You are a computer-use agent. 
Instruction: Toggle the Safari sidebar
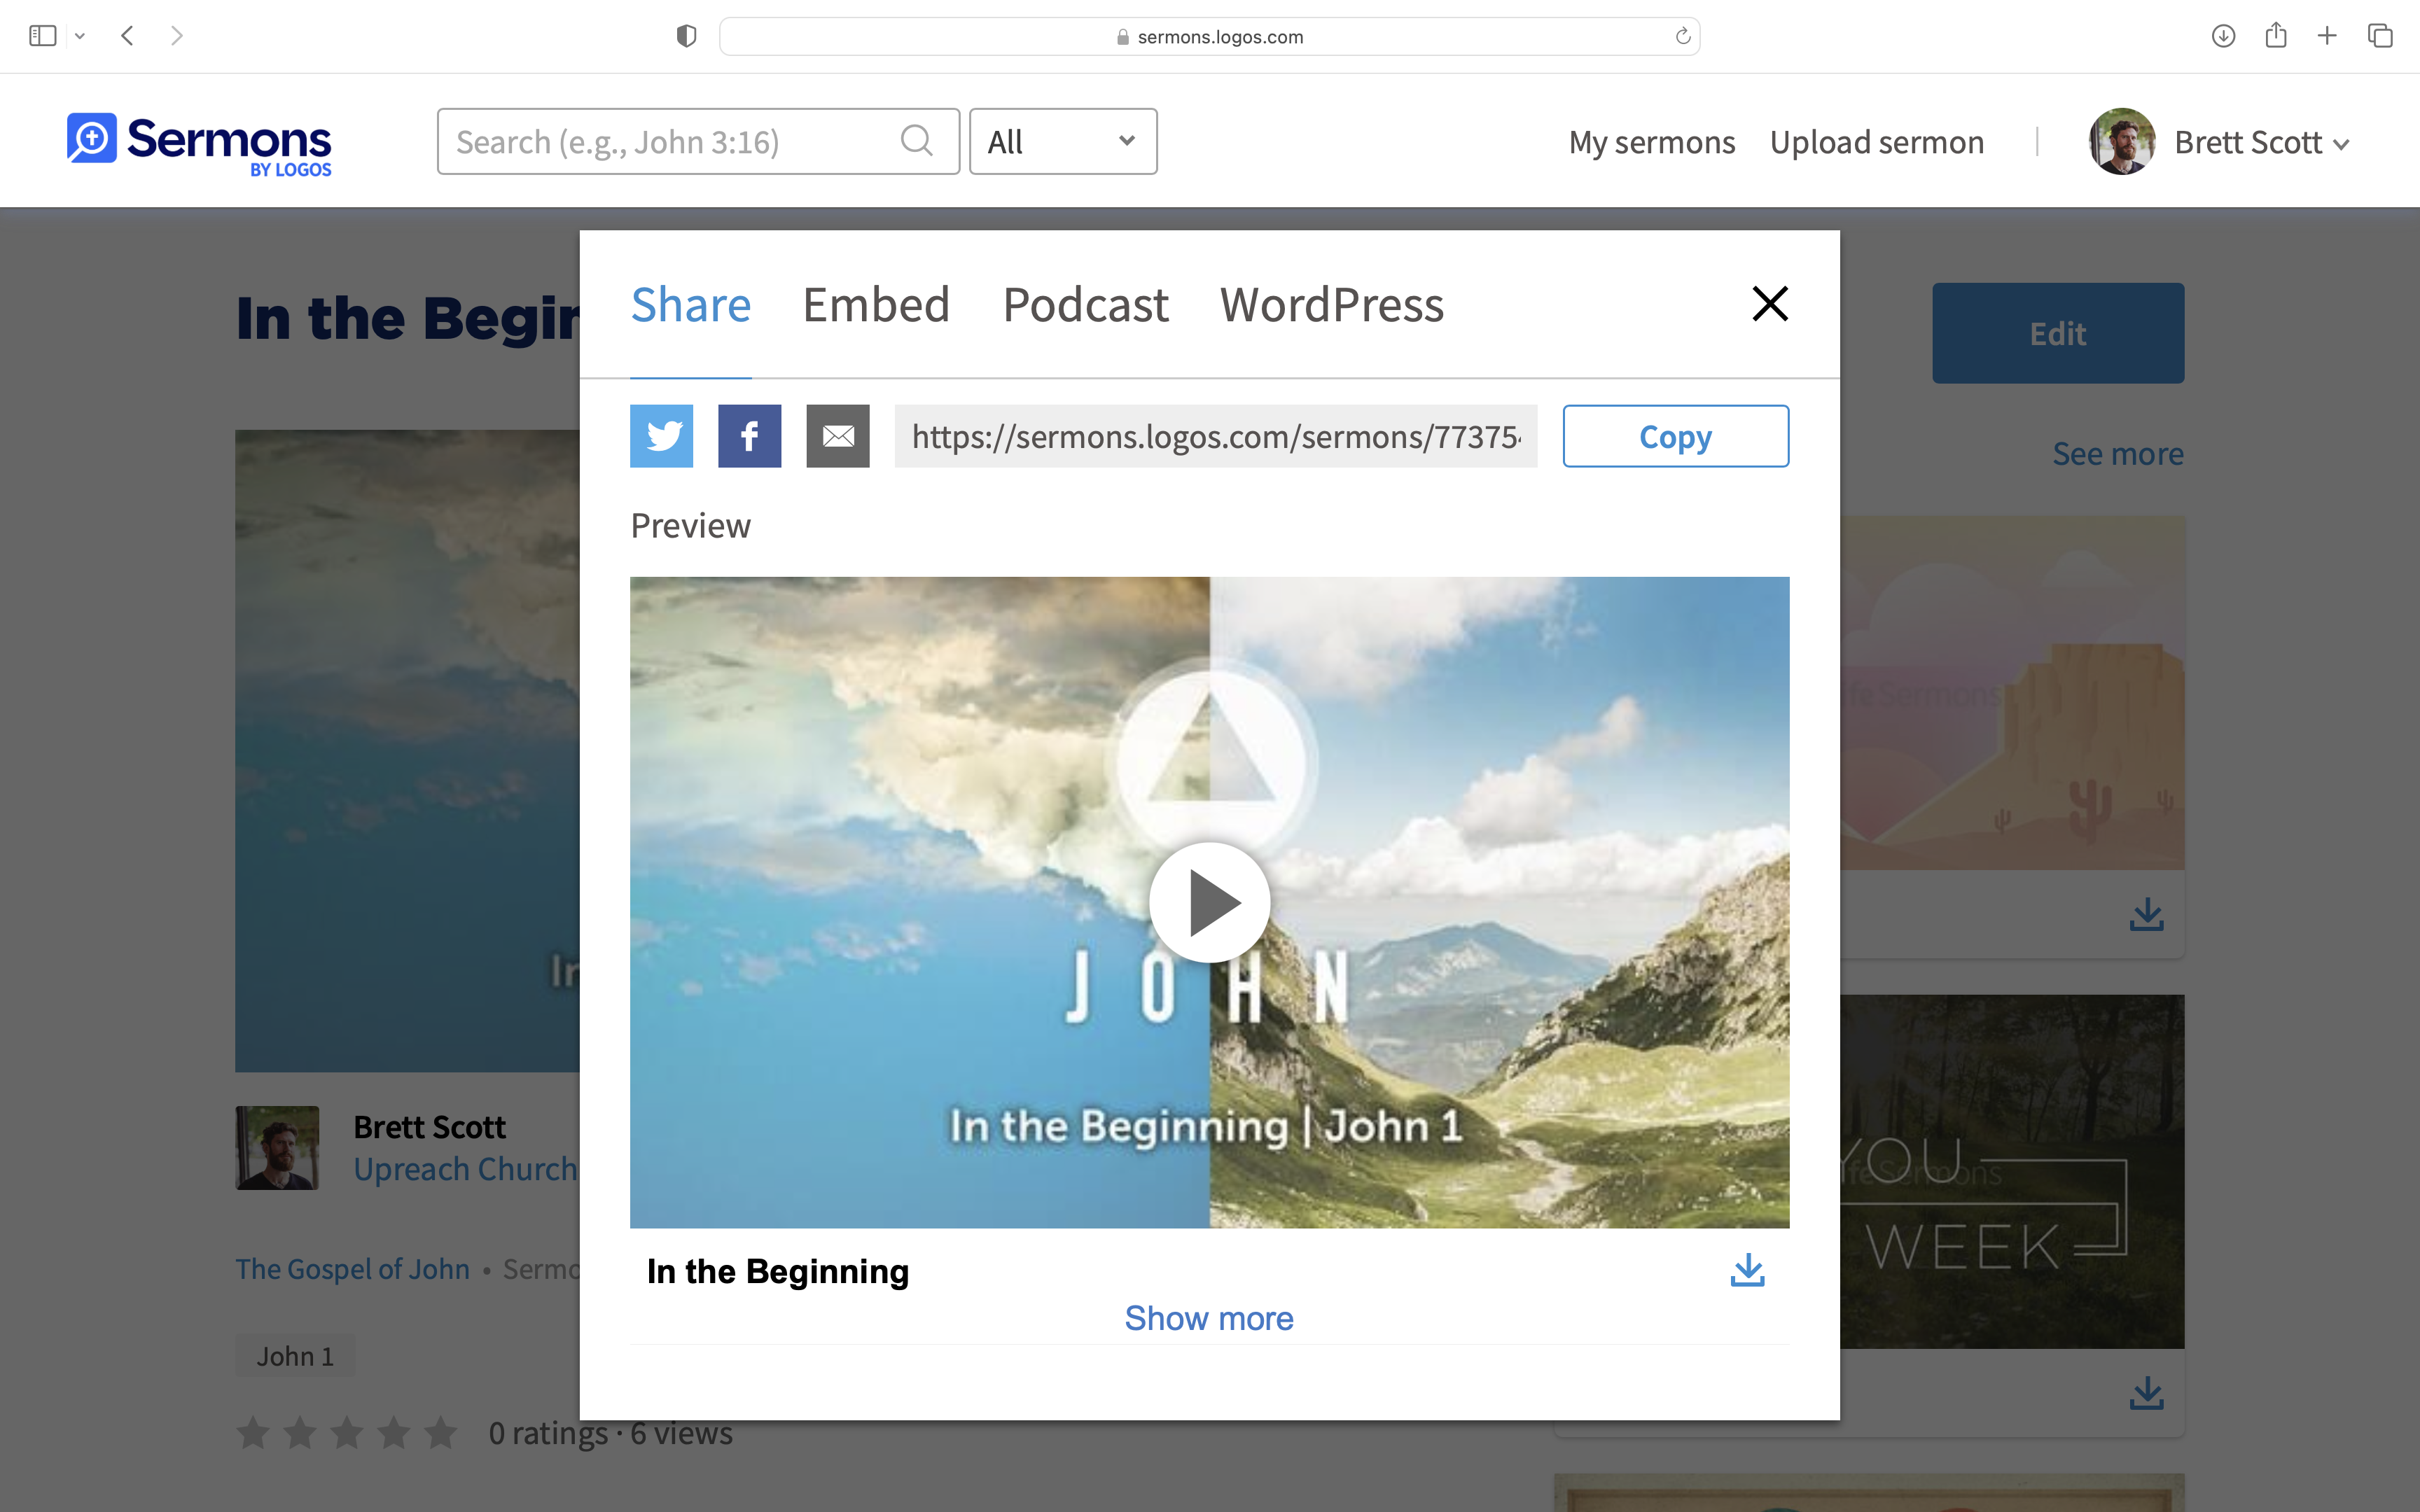[x=43, y=36]
